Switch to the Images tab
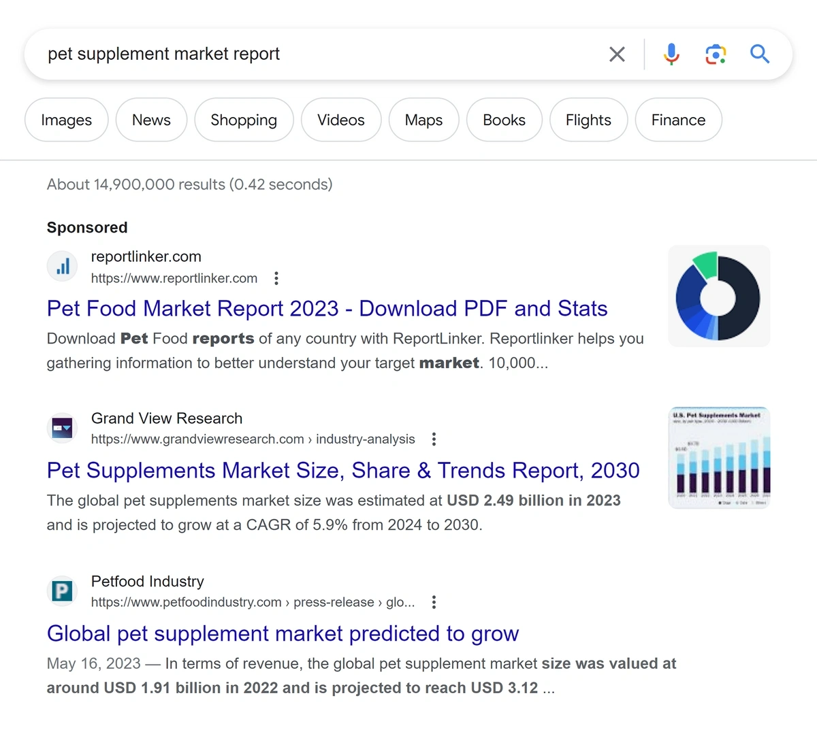The height and width of the screenshot is (734, 817). tap(67, 120)
